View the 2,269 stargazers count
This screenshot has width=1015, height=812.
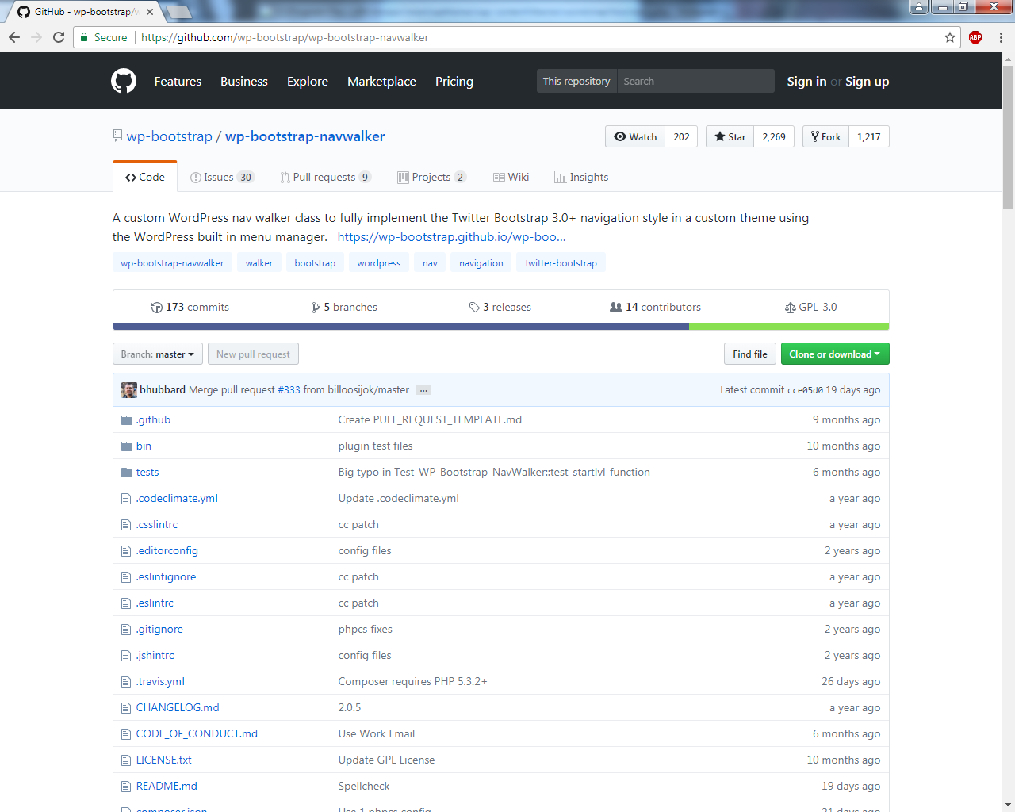tap(774, 136)
